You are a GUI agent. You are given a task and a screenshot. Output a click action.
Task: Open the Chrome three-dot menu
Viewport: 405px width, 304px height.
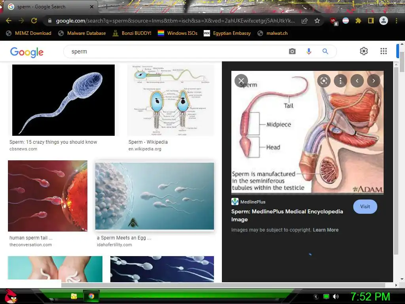(396, 21)
